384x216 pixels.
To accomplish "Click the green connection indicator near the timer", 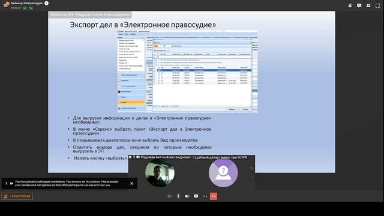I will (25, 8).
